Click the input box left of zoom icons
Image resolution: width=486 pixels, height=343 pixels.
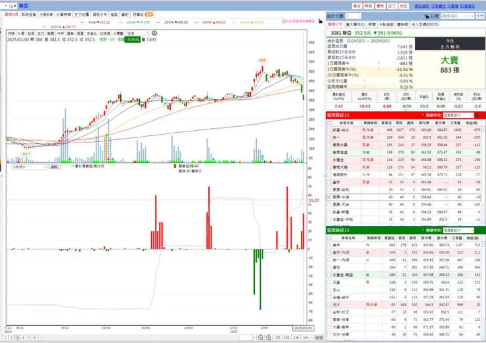[x=246, y=338]
